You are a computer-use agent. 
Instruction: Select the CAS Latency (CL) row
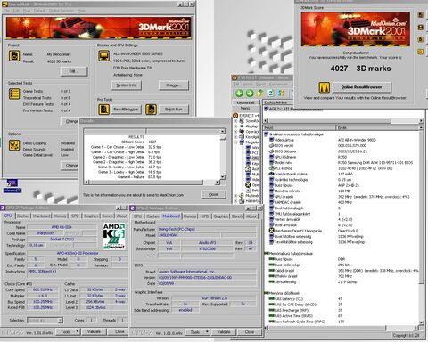pyautogui.click(x=342, y=299)
